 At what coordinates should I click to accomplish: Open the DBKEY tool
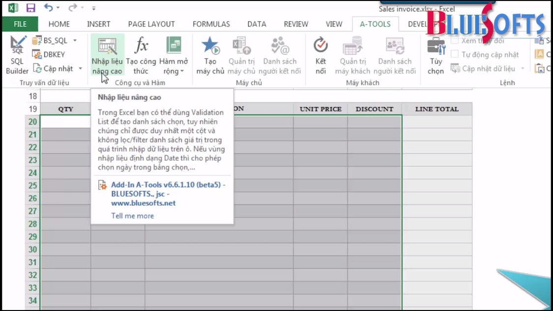click(x=49, y=55)
